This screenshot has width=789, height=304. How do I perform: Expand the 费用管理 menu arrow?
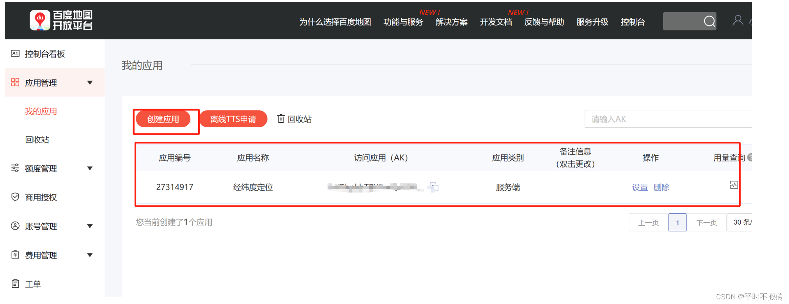(90, 255)
